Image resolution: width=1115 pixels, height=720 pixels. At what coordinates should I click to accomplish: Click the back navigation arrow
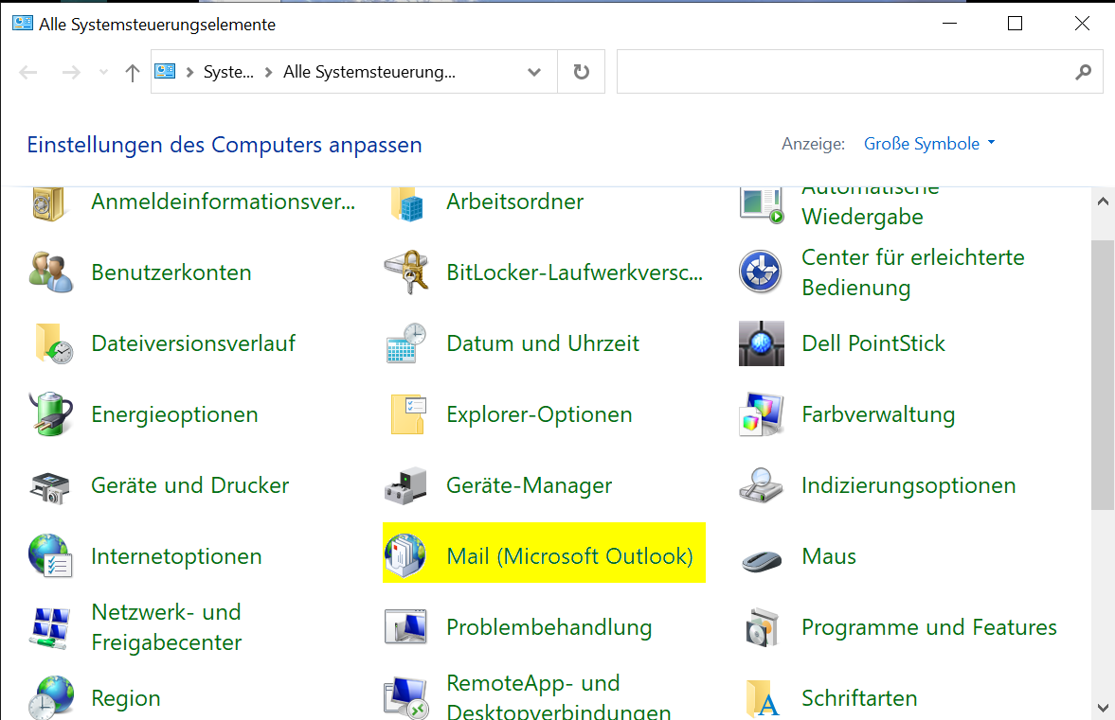(x=28, y=71)
